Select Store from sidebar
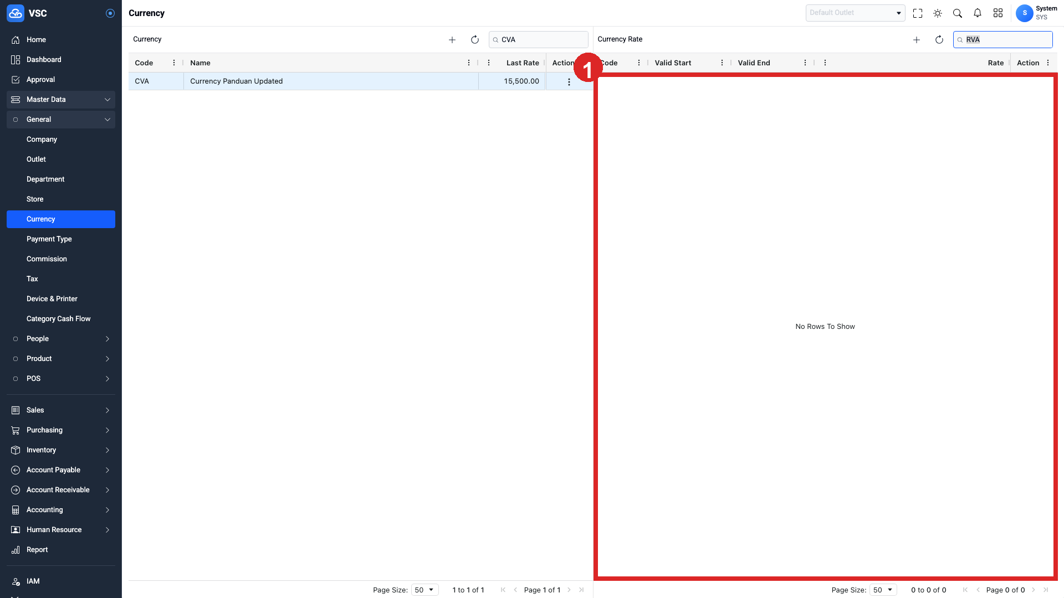The height and width of the screenshot is (598, 1064). click(61, 199)
